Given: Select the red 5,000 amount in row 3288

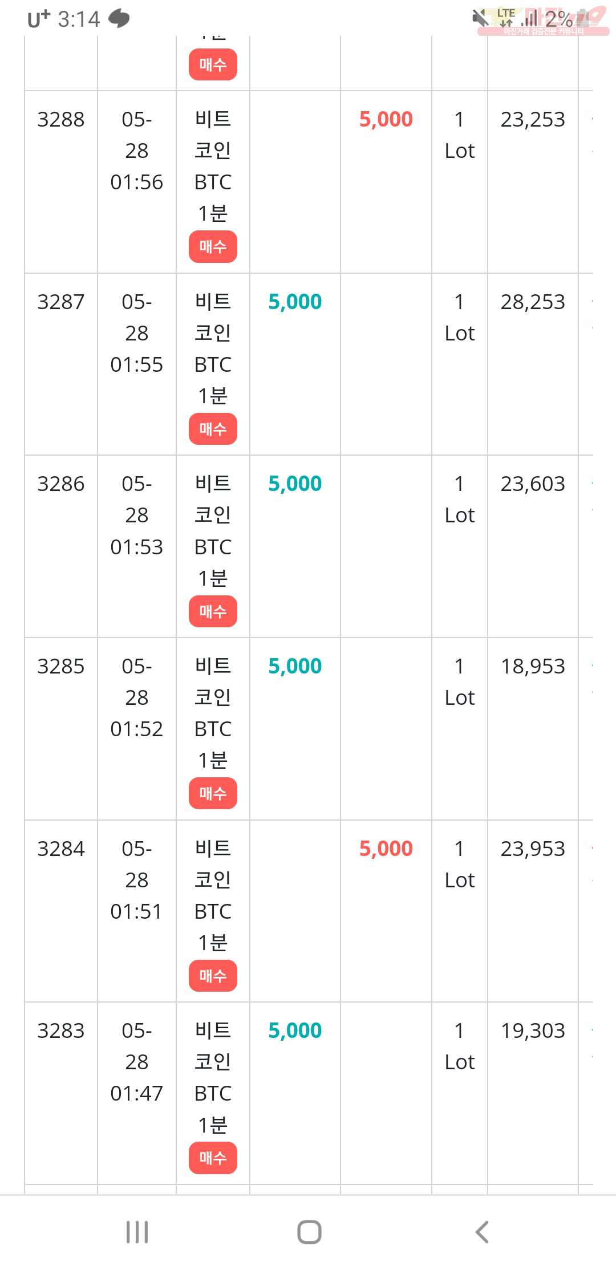Looking at the screenshot, I should [x=386, y=119].
